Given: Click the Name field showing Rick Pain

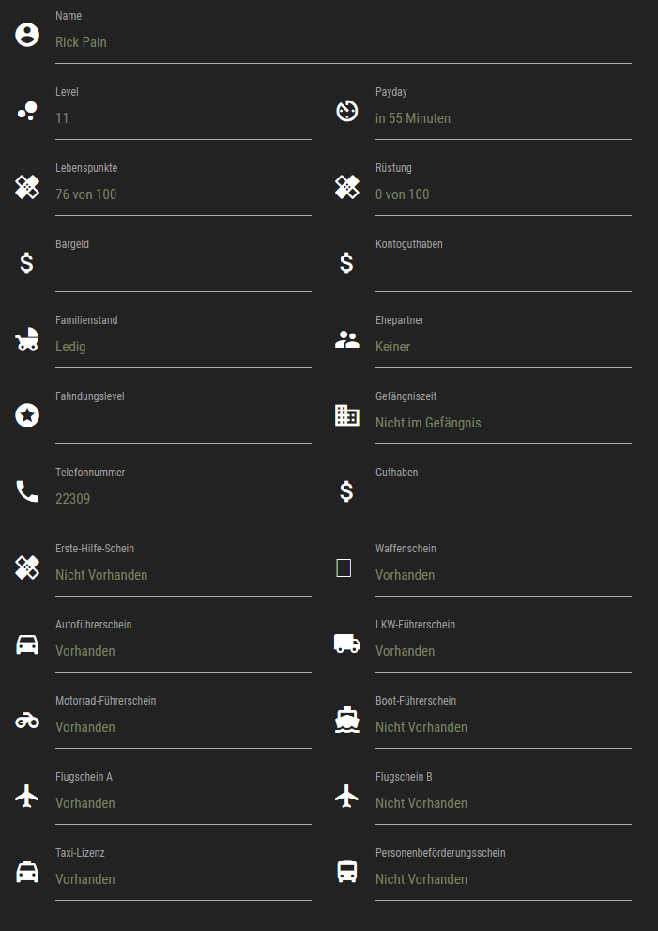Looking at the screenshot, I should [x=343, y=43].
